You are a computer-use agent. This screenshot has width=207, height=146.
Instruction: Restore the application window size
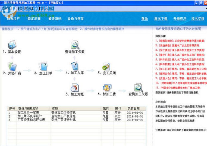click(x=201, y=3)
